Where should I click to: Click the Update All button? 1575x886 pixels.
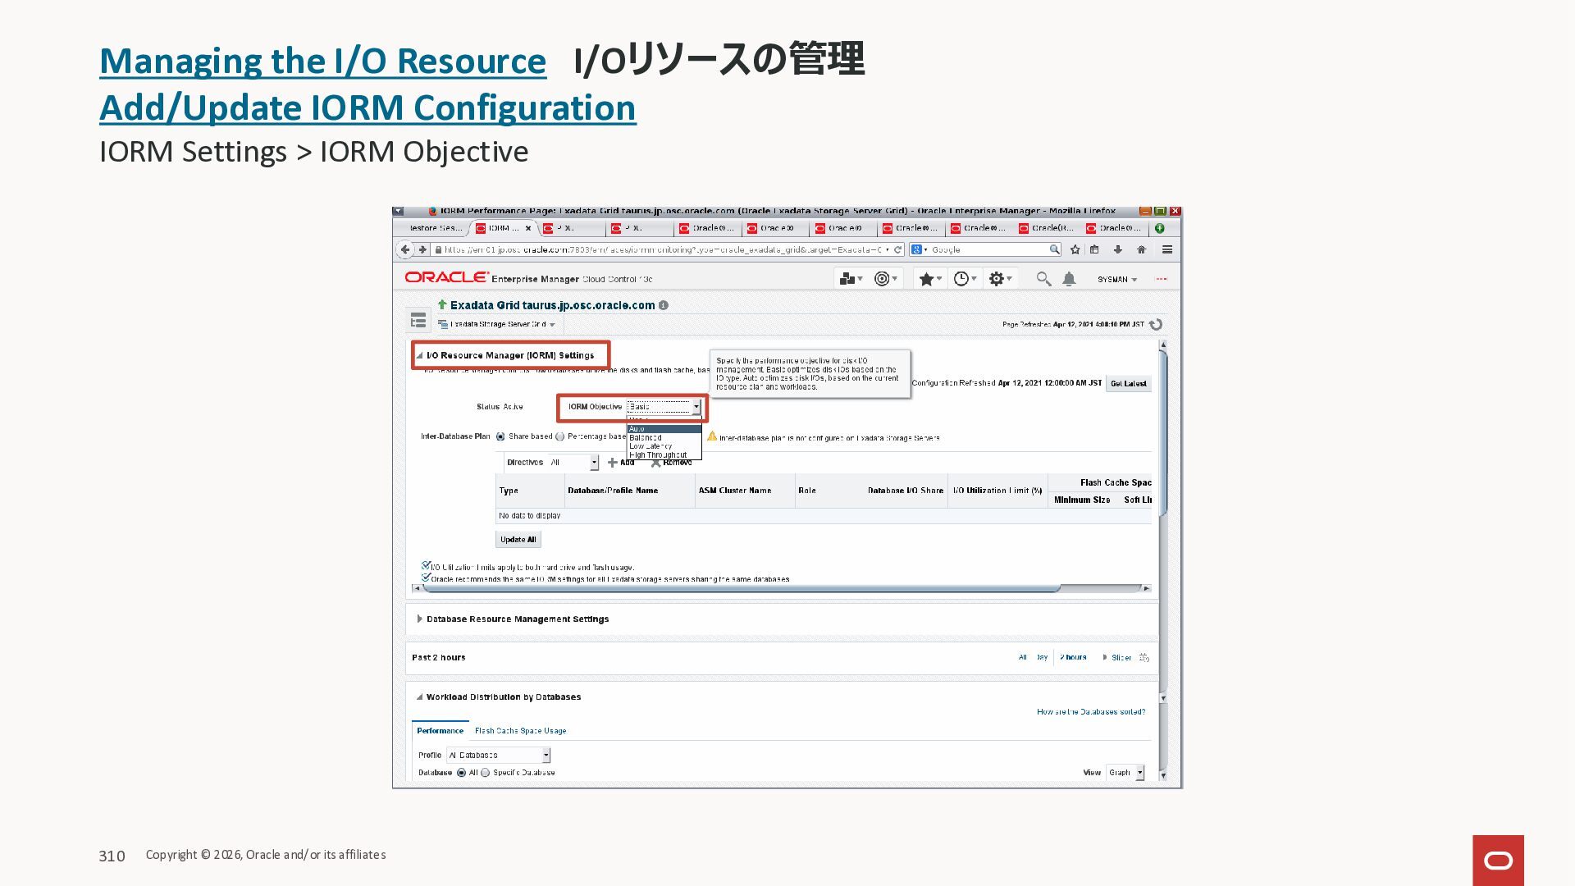click(518, 540)
